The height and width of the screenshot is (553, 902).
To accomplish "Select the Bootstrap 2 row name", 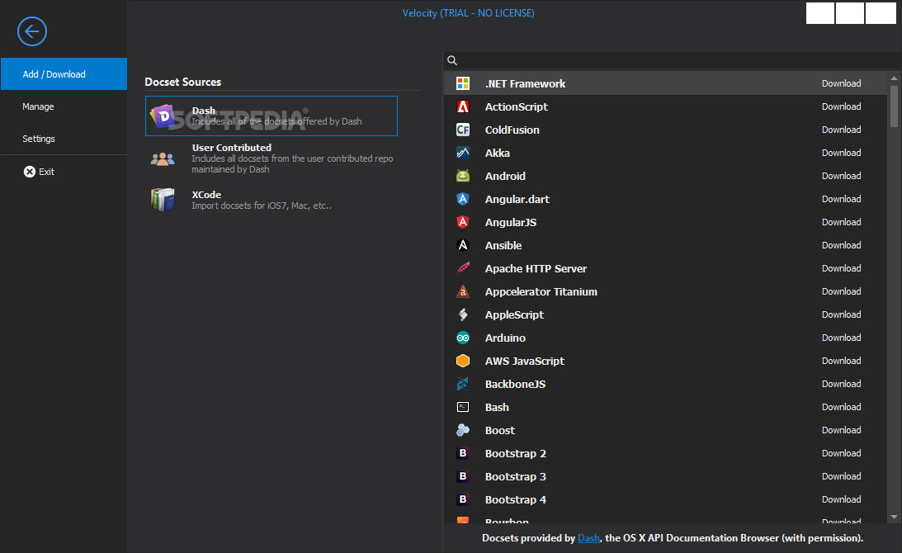I will [x=516, y=453].
